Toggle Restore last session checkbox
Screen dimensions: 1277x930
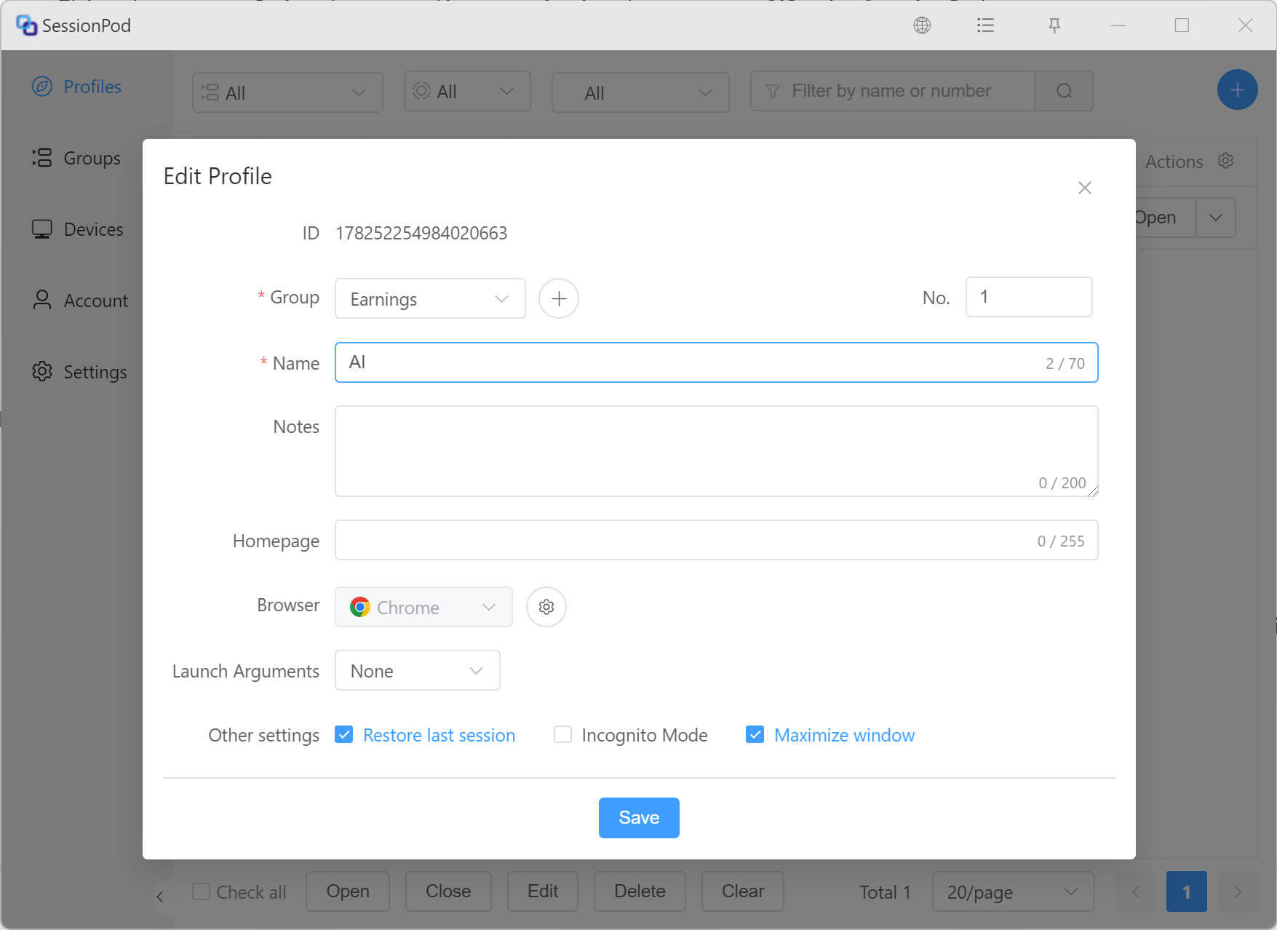(x=344, y=734)
